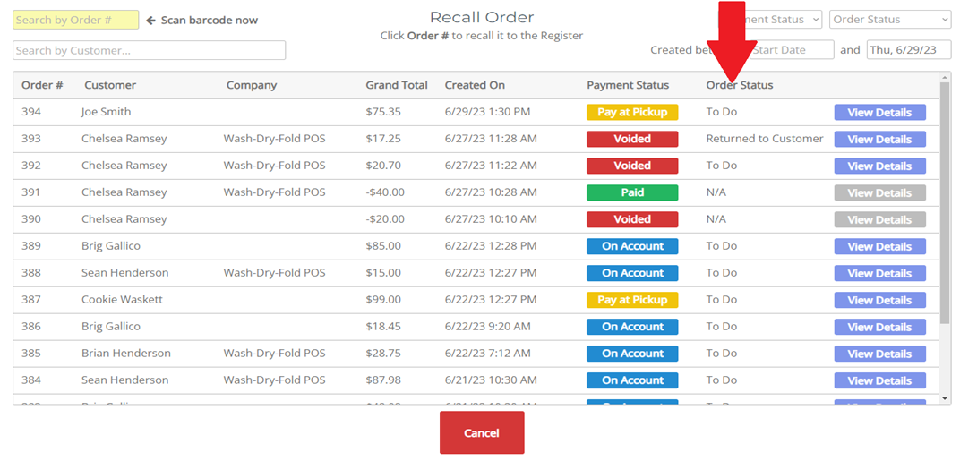
Task: Recall order number 387
Action: pos(31,299)
